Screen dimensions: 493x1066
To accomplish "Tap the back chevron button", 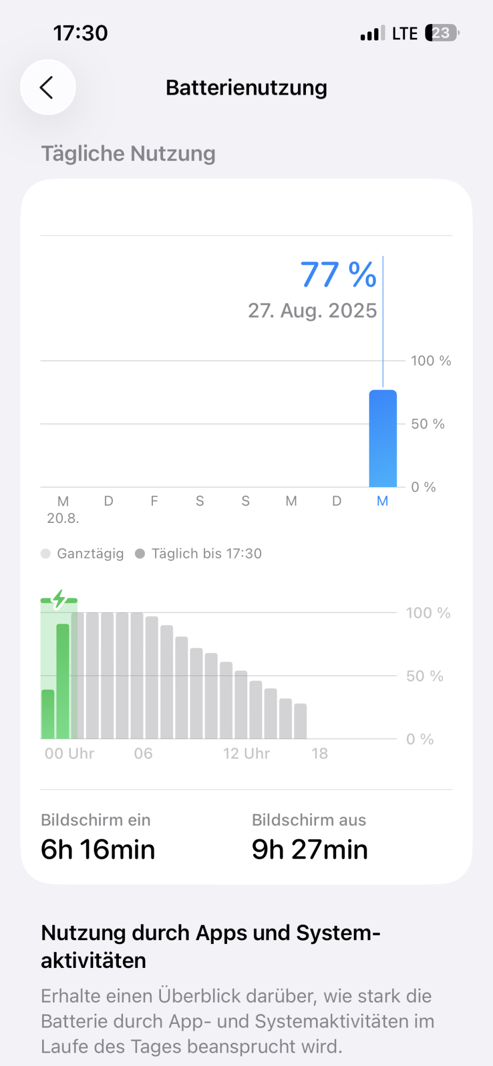I will point(48,87).
